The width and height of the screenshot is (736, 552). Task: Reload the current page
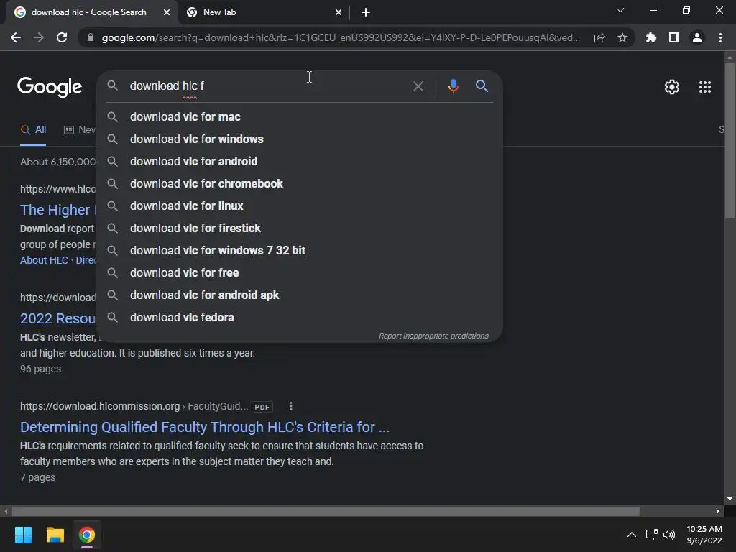(62, 37)
